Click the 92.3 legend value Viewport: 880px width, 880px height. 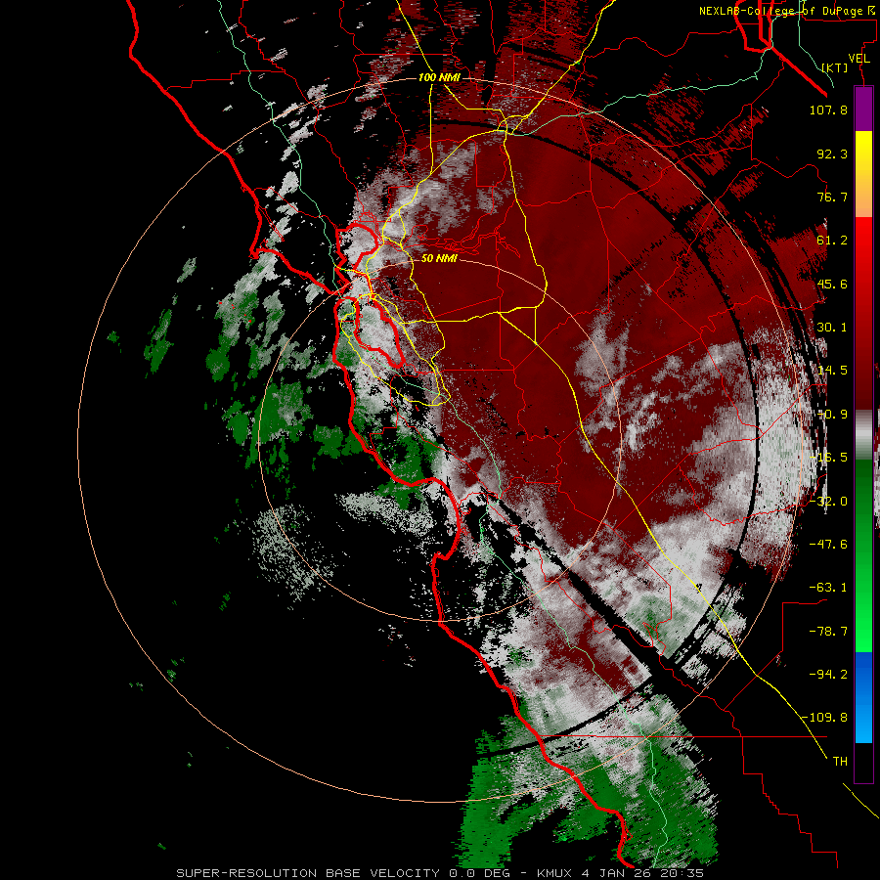point(832,154)
